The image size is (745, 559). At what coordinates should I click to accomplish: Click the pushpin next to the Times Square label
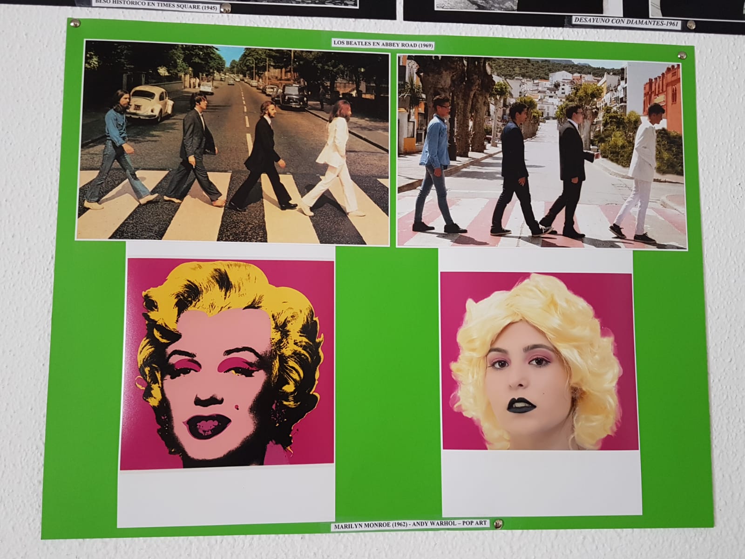226,7
